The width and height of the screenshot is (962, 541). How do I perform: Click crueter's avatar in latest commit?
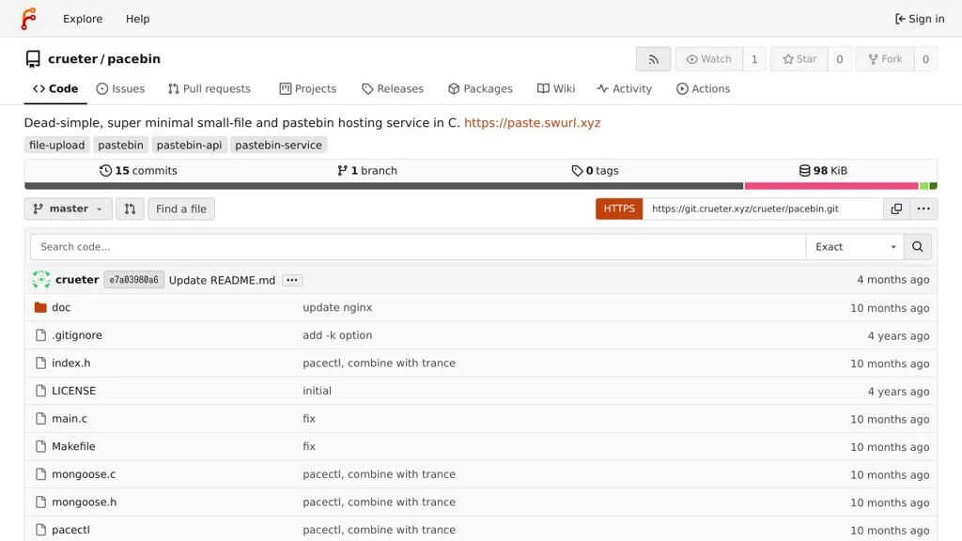click(41, 280)
